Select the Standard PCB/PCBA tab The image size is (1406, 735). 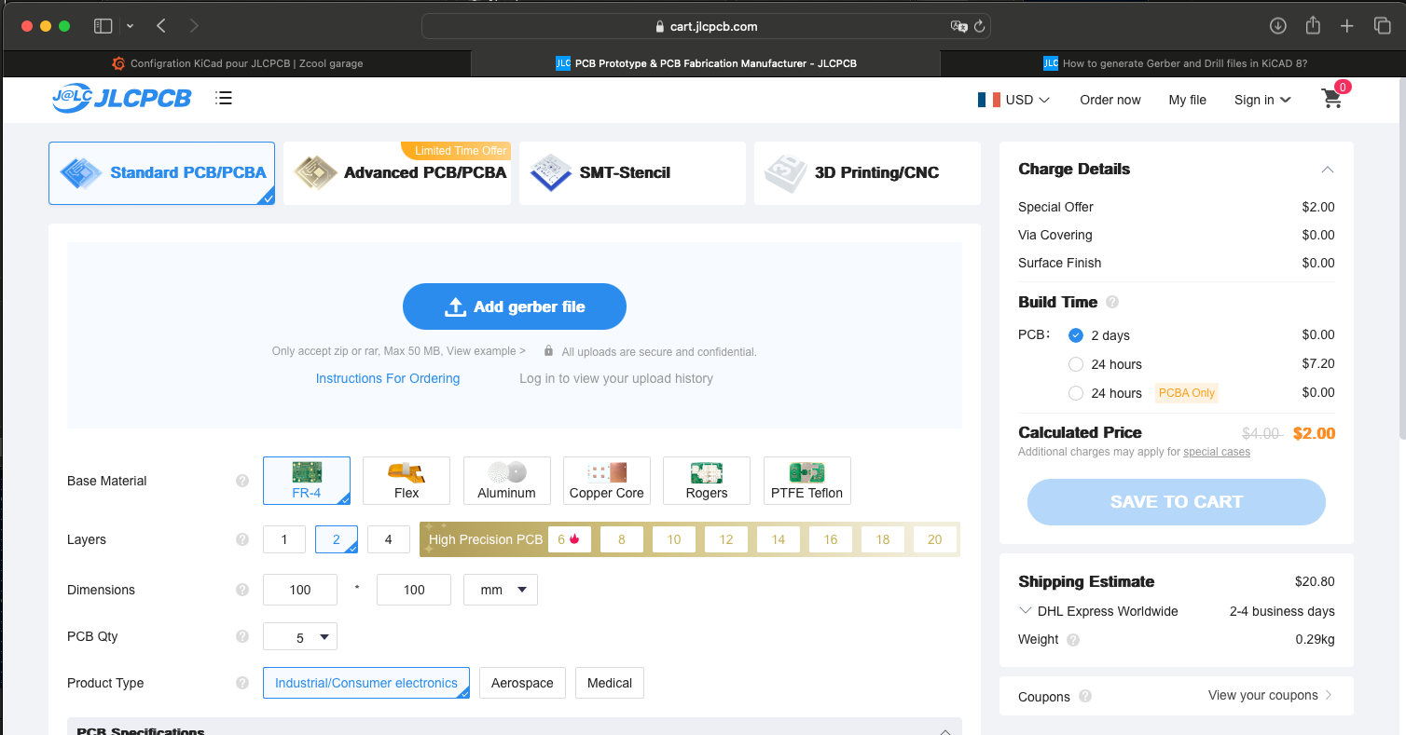click(x=161, y=173)
